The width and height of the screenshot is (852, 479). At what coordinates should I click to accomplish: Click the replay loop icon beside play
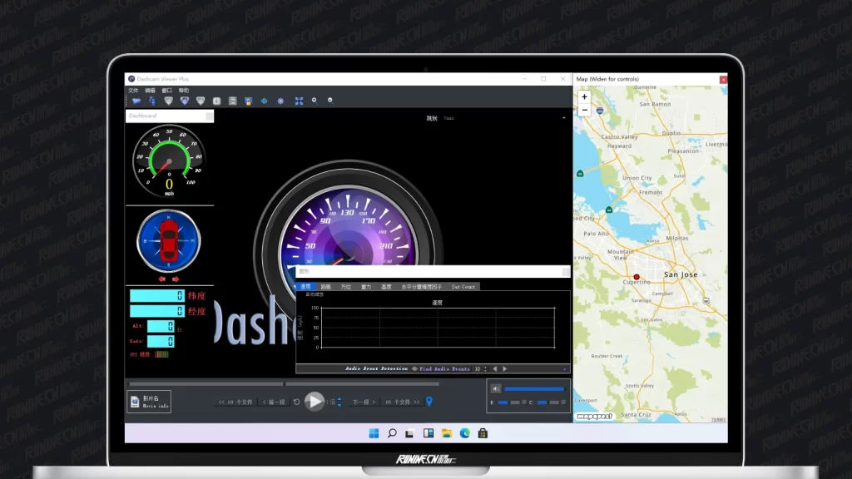pos(297,402)
